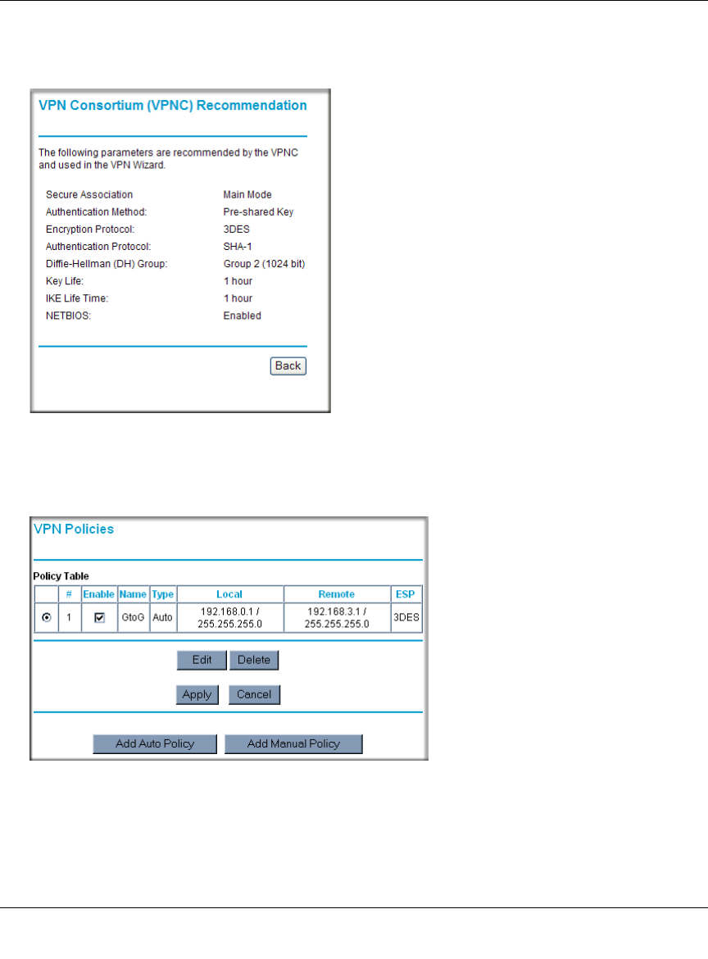Screen dimensions: 708x959
Task: Click the Delete button
Action: coord(254,660)
